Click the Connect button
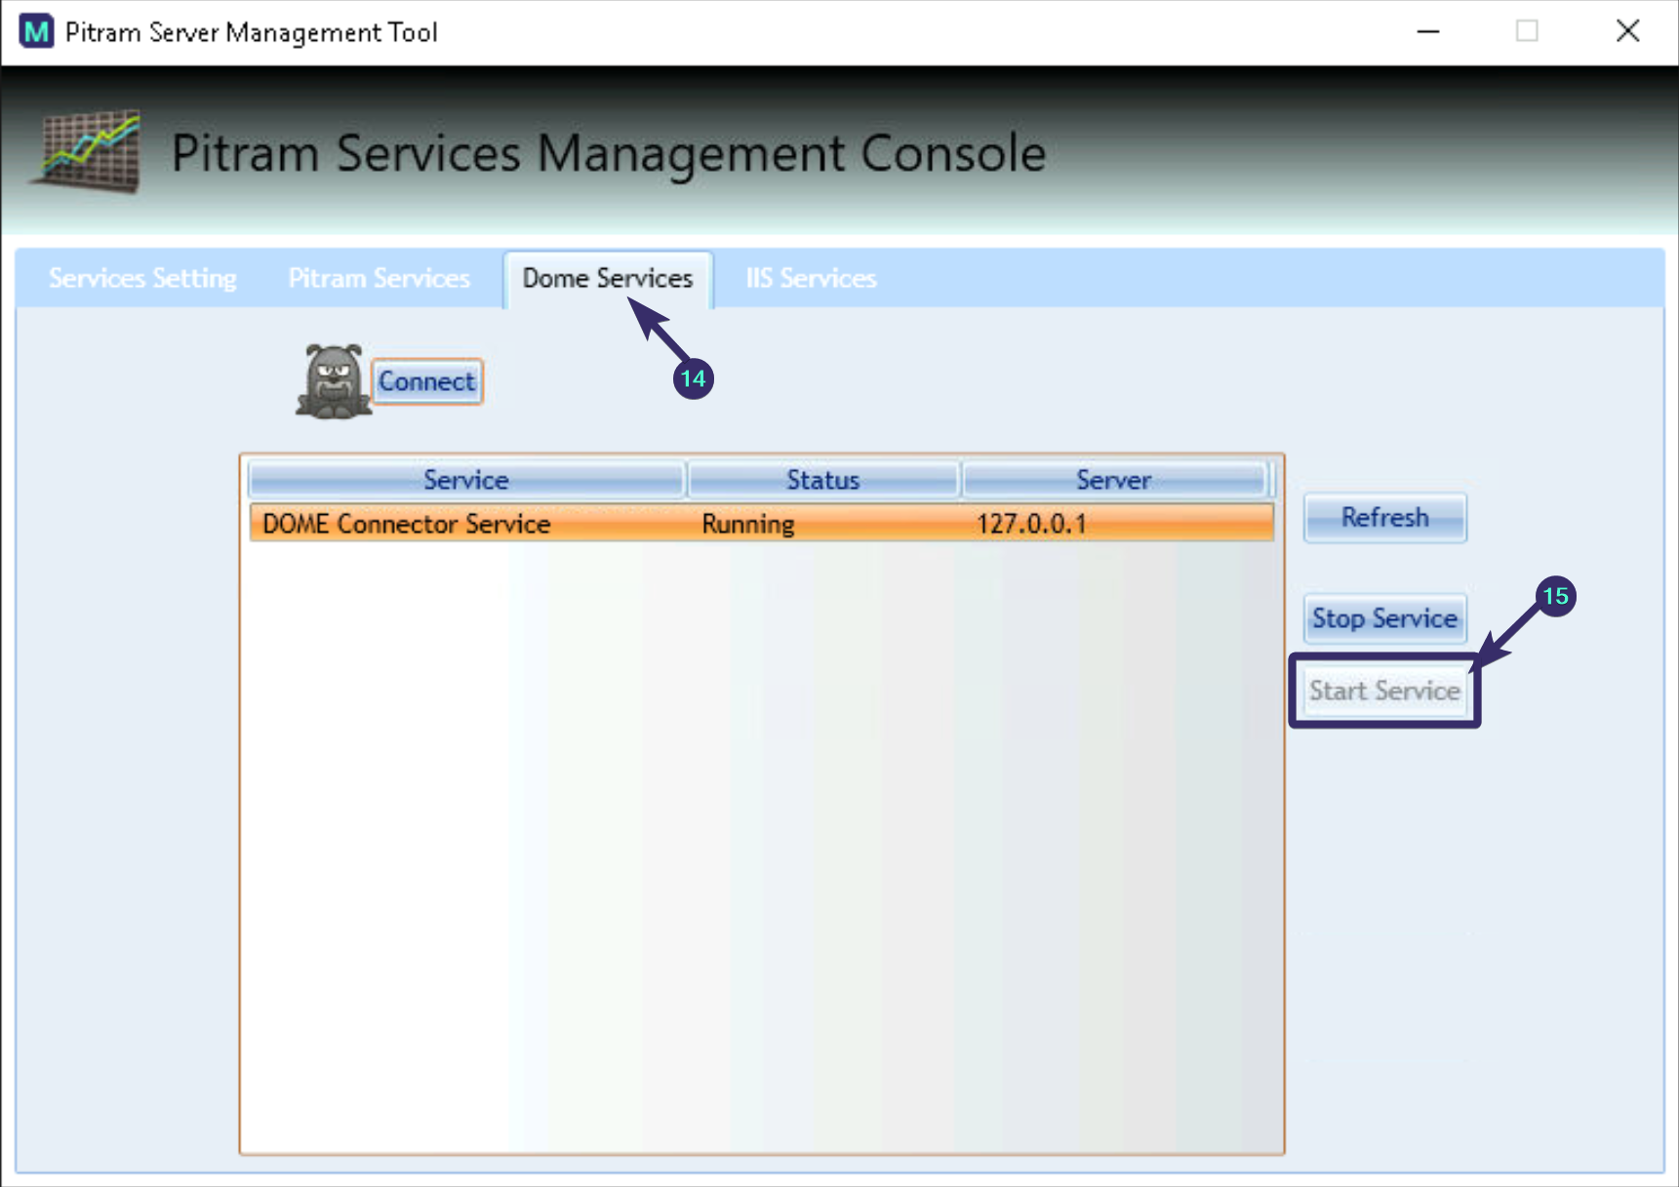The height and width of the screenshot is (1187, 1679). point(426,381)
